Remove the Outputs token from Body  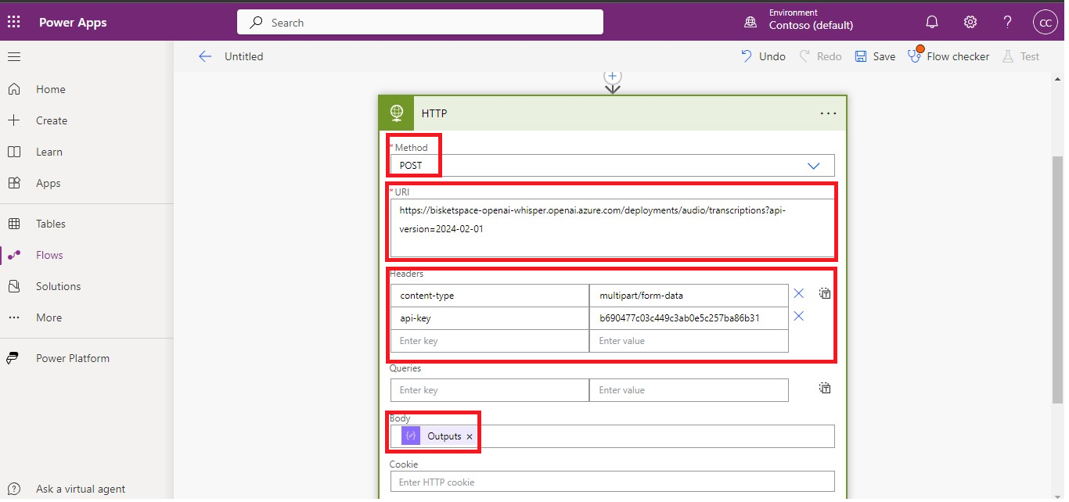point(470,437)
